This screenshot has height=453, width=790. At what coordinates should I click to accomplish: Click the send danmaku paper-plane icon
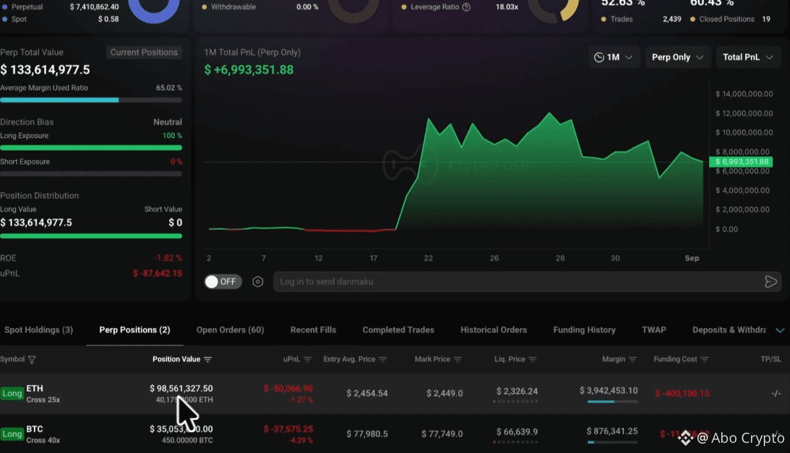tap(770, 282)
